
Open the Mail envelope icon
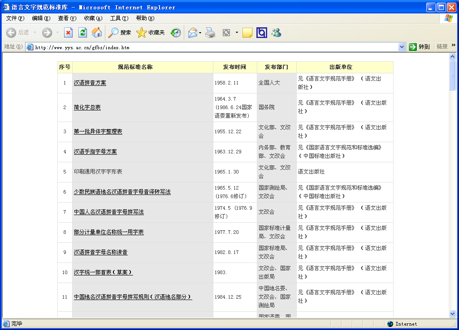click(x=192, y=33)
